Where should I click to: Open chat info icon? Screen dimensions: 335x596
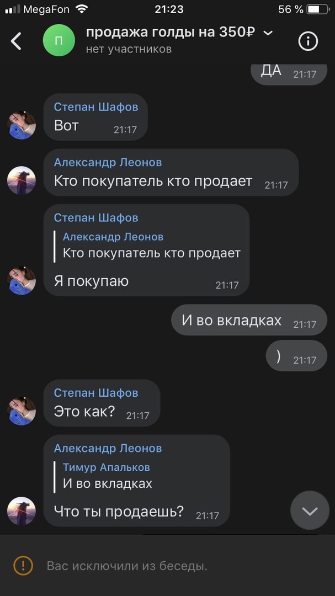pos(307,41)
